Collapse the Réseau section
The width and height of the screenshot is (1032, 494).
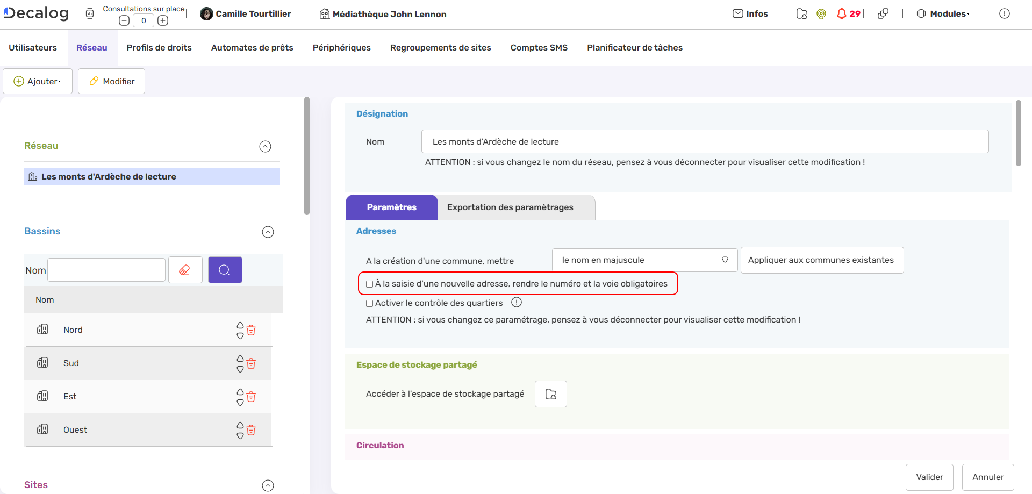265,146
